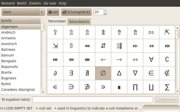Click script list scrollbar down arrow
The image size is (180, 112).
coord(43,92)
